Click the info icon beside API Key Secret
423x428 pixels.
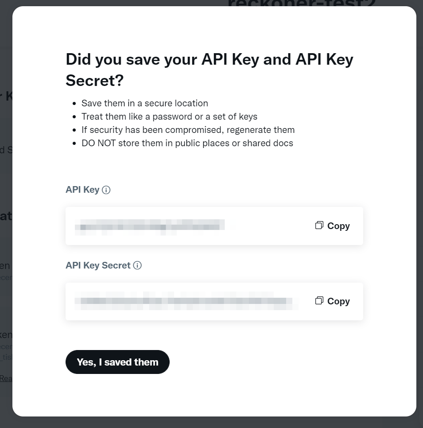click(138, 265)
